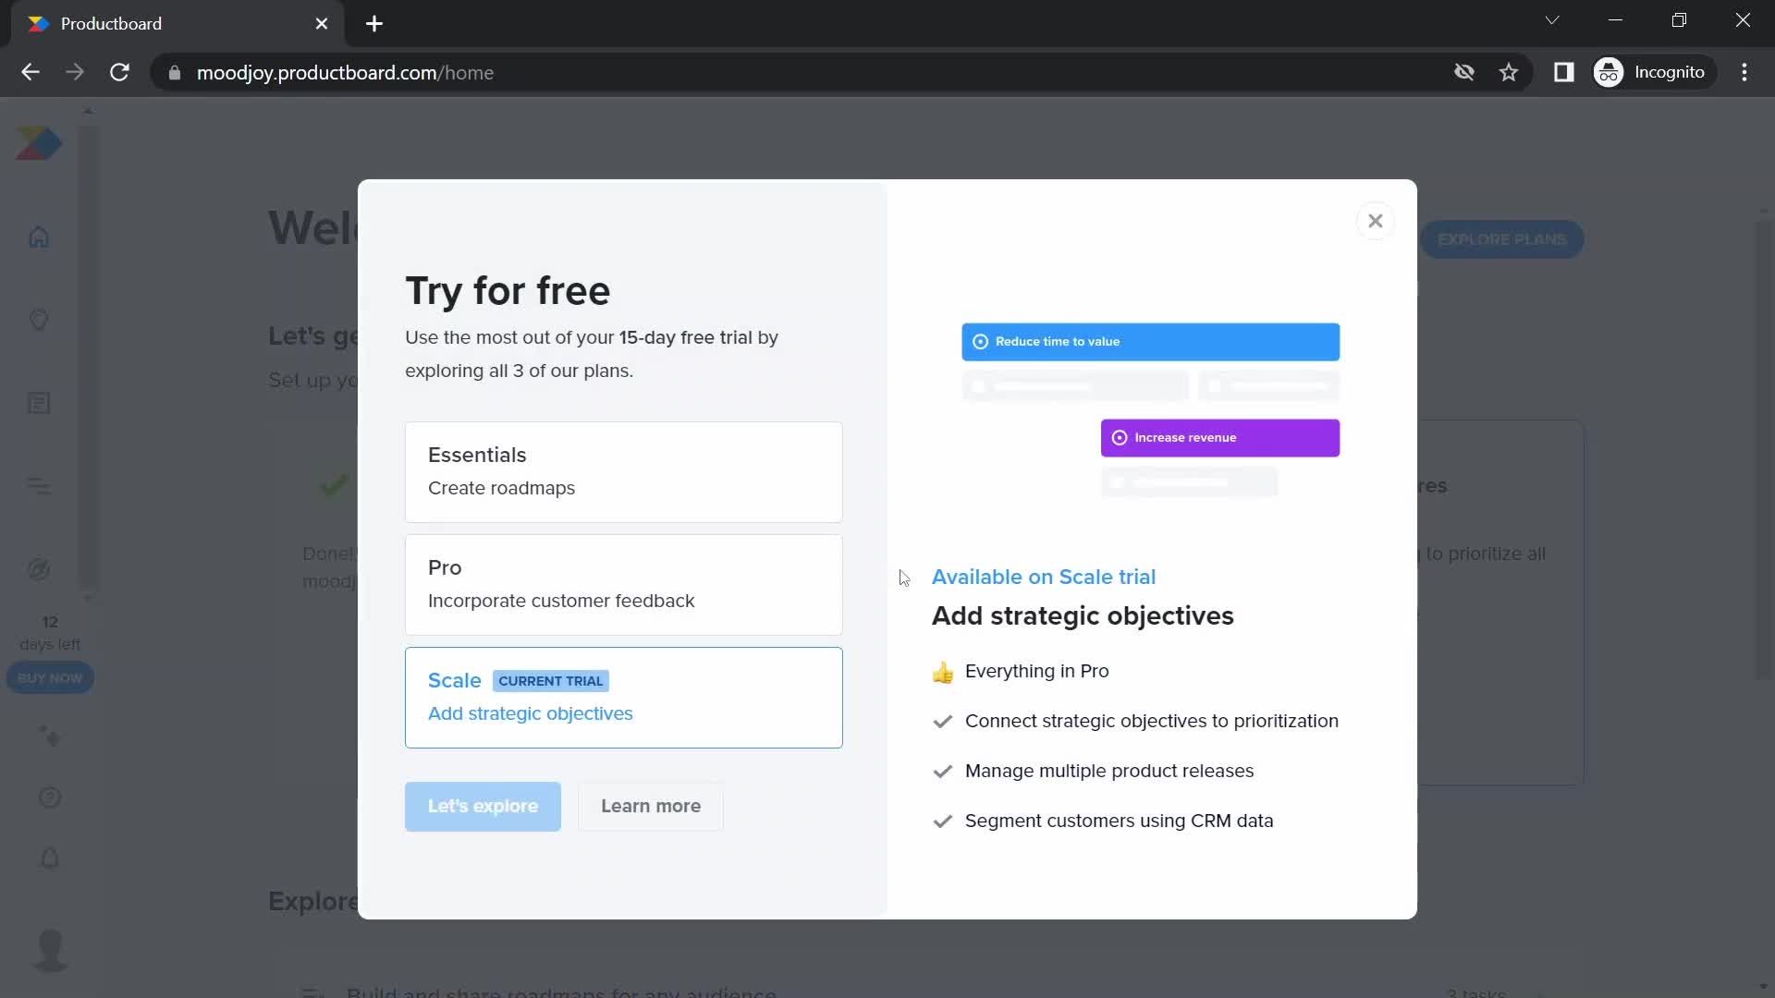Open the notes document icon in sidebar

click(x=39, y=404)
